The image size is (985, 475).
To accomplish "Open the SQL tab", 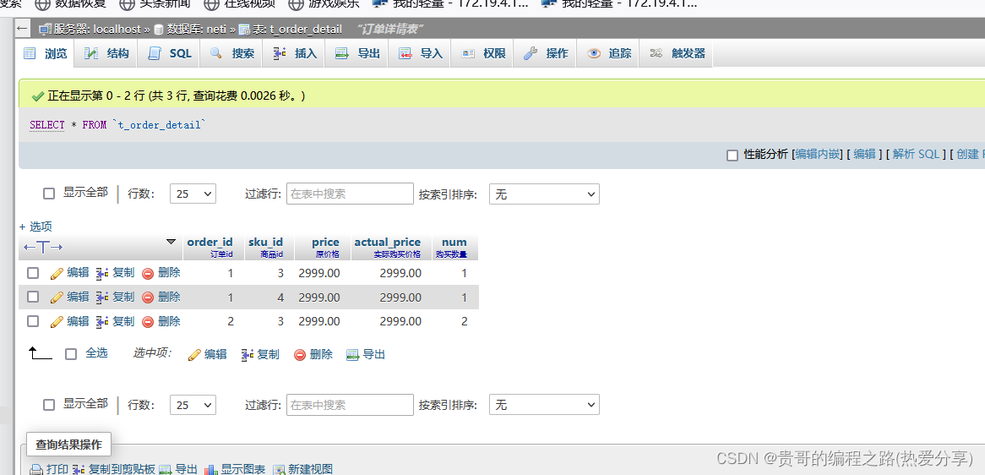I will 170,54.
